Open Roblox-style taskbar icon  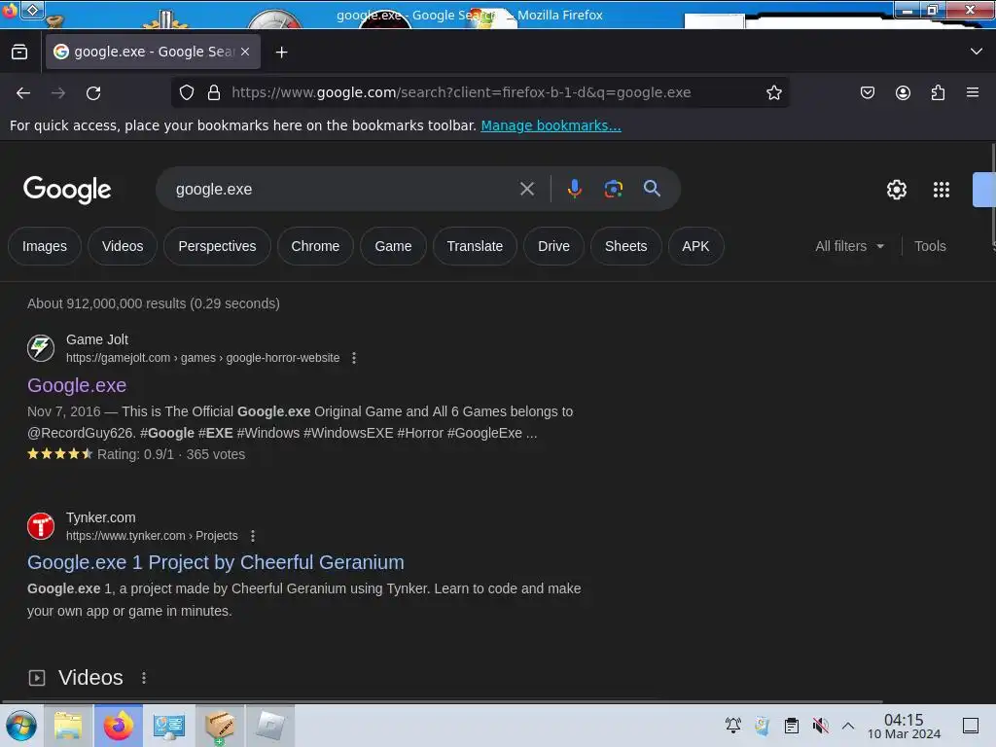[x=270, y=726]
